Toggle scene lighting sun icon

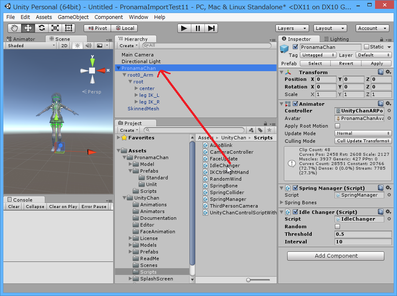(x=77, y=45)
